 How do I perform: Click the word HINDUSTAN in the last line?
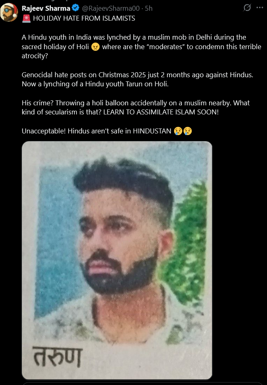pyautogui.click(x=152, y=131)
